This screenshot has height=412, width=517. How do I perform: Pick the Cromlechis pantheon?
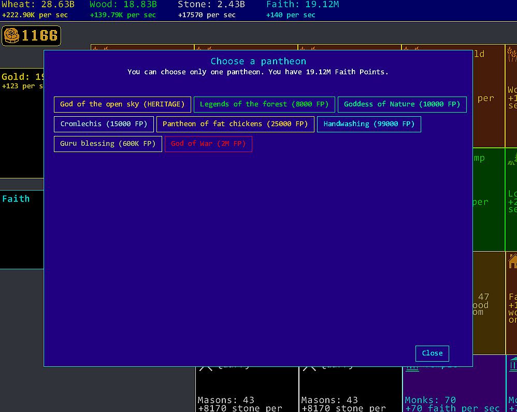[x=104, y=124]
